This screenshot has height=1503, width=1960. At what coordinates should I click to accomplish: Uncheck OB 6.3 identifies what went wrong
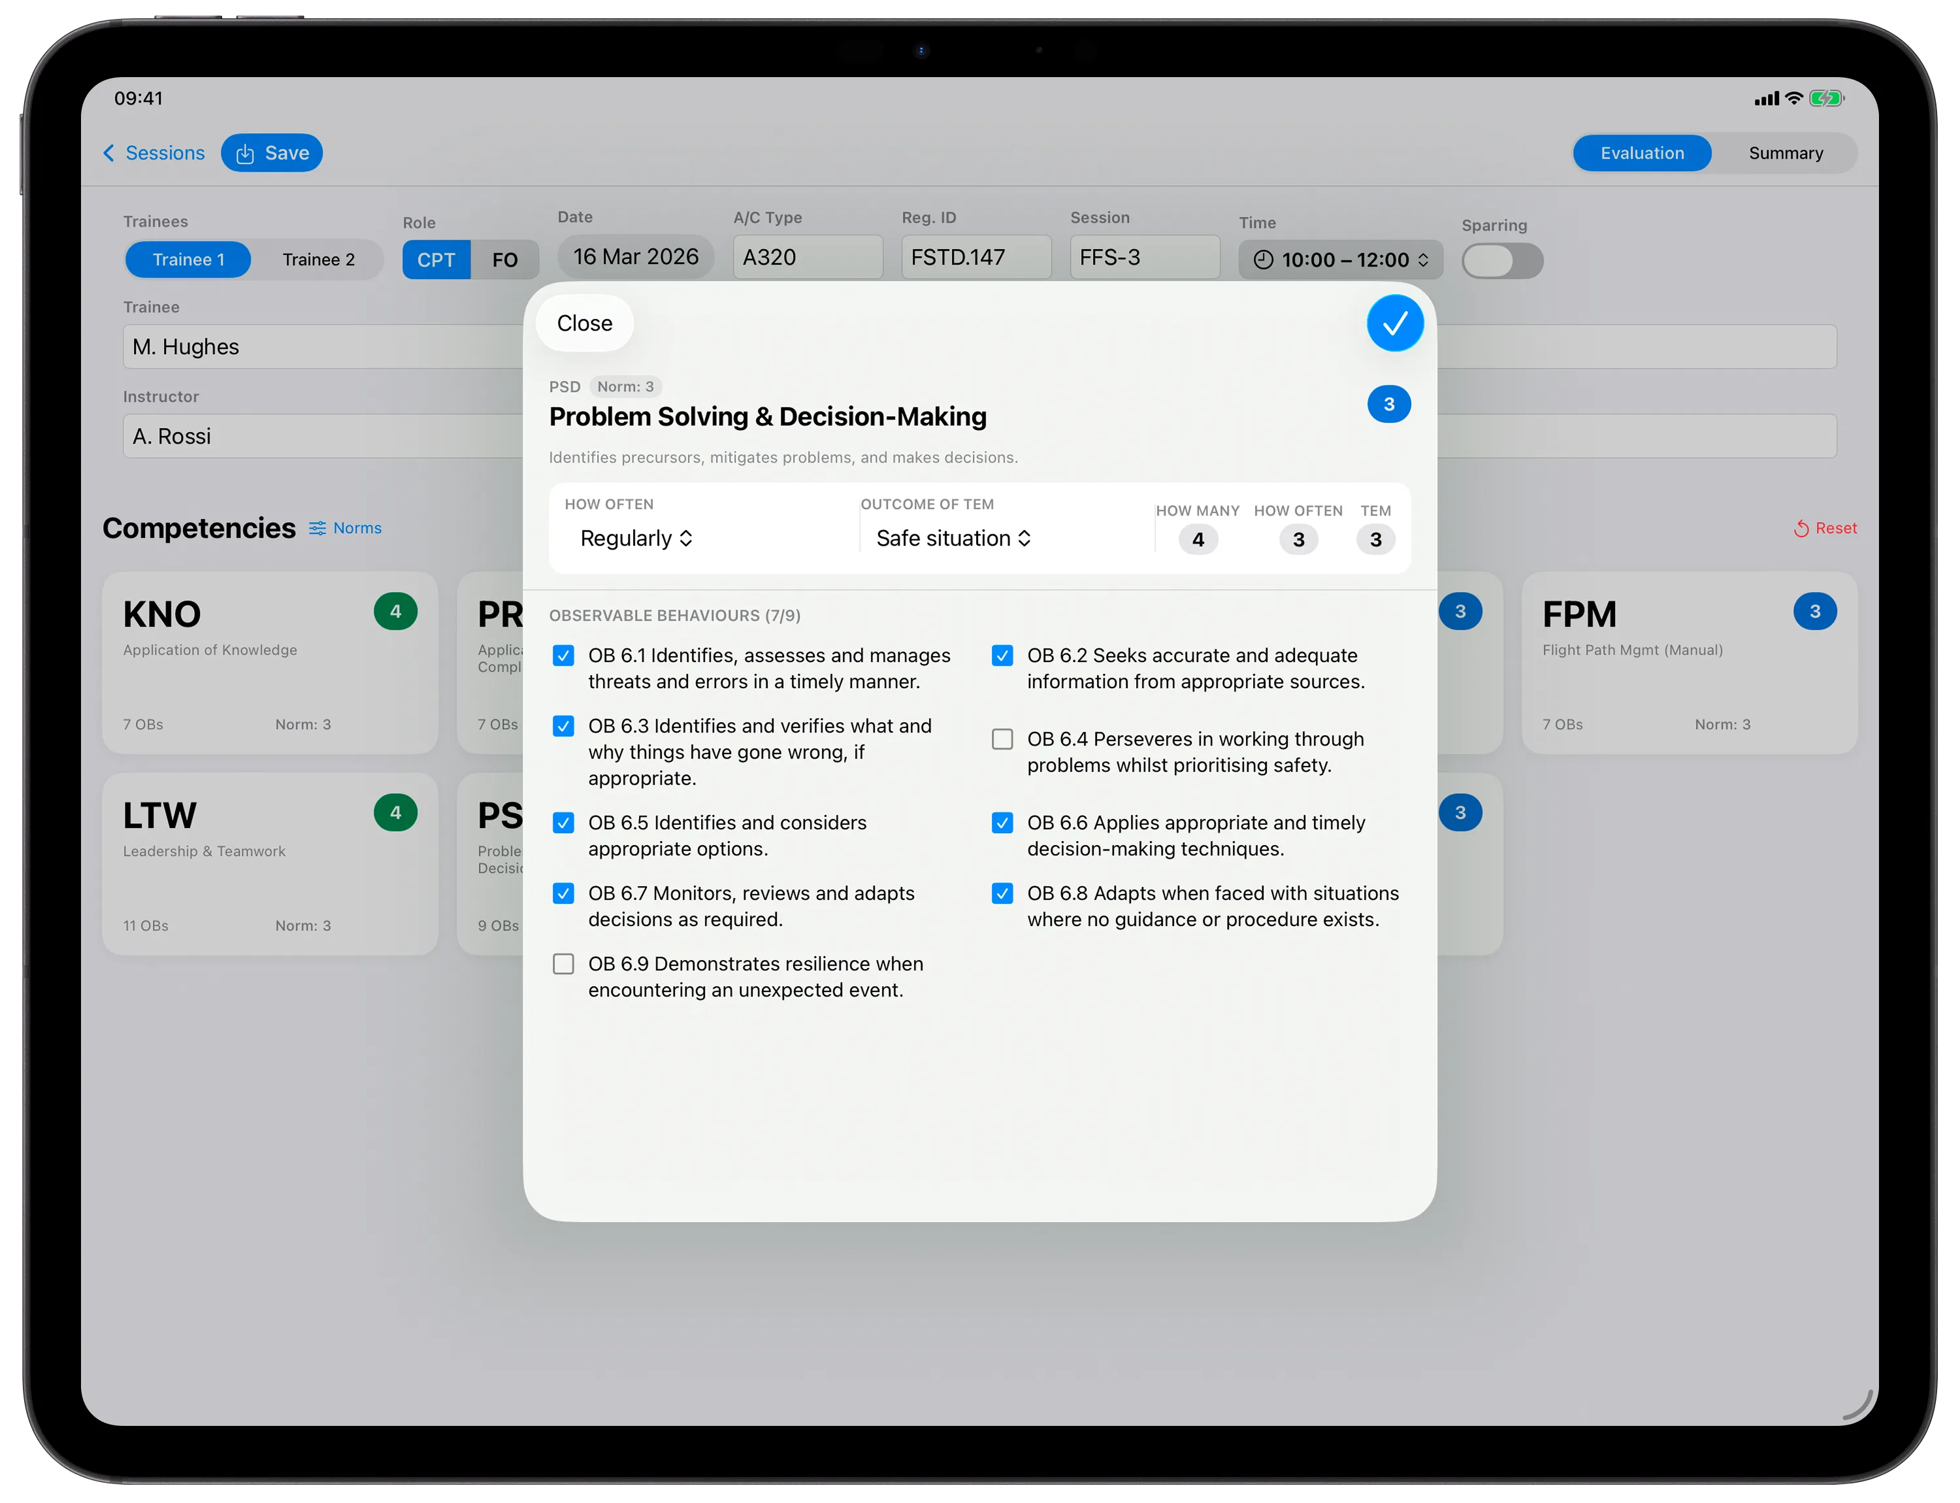[x=563, y=725]
